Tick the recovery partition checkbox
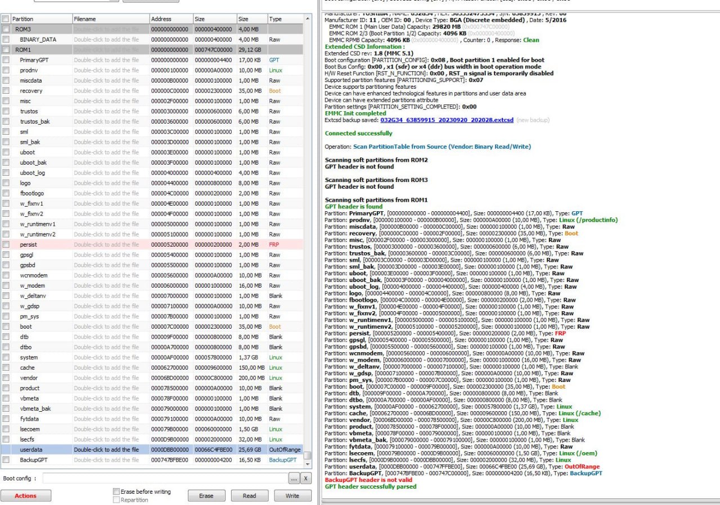 (6, 90)
